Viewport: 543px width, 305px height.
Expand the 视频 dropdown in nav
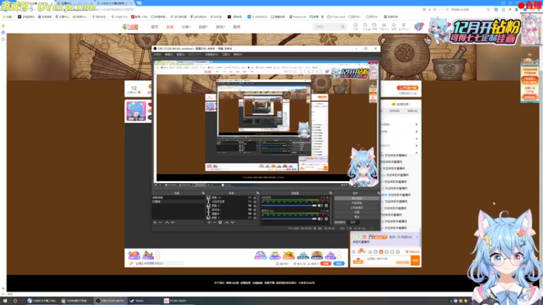tap(203, 27)
